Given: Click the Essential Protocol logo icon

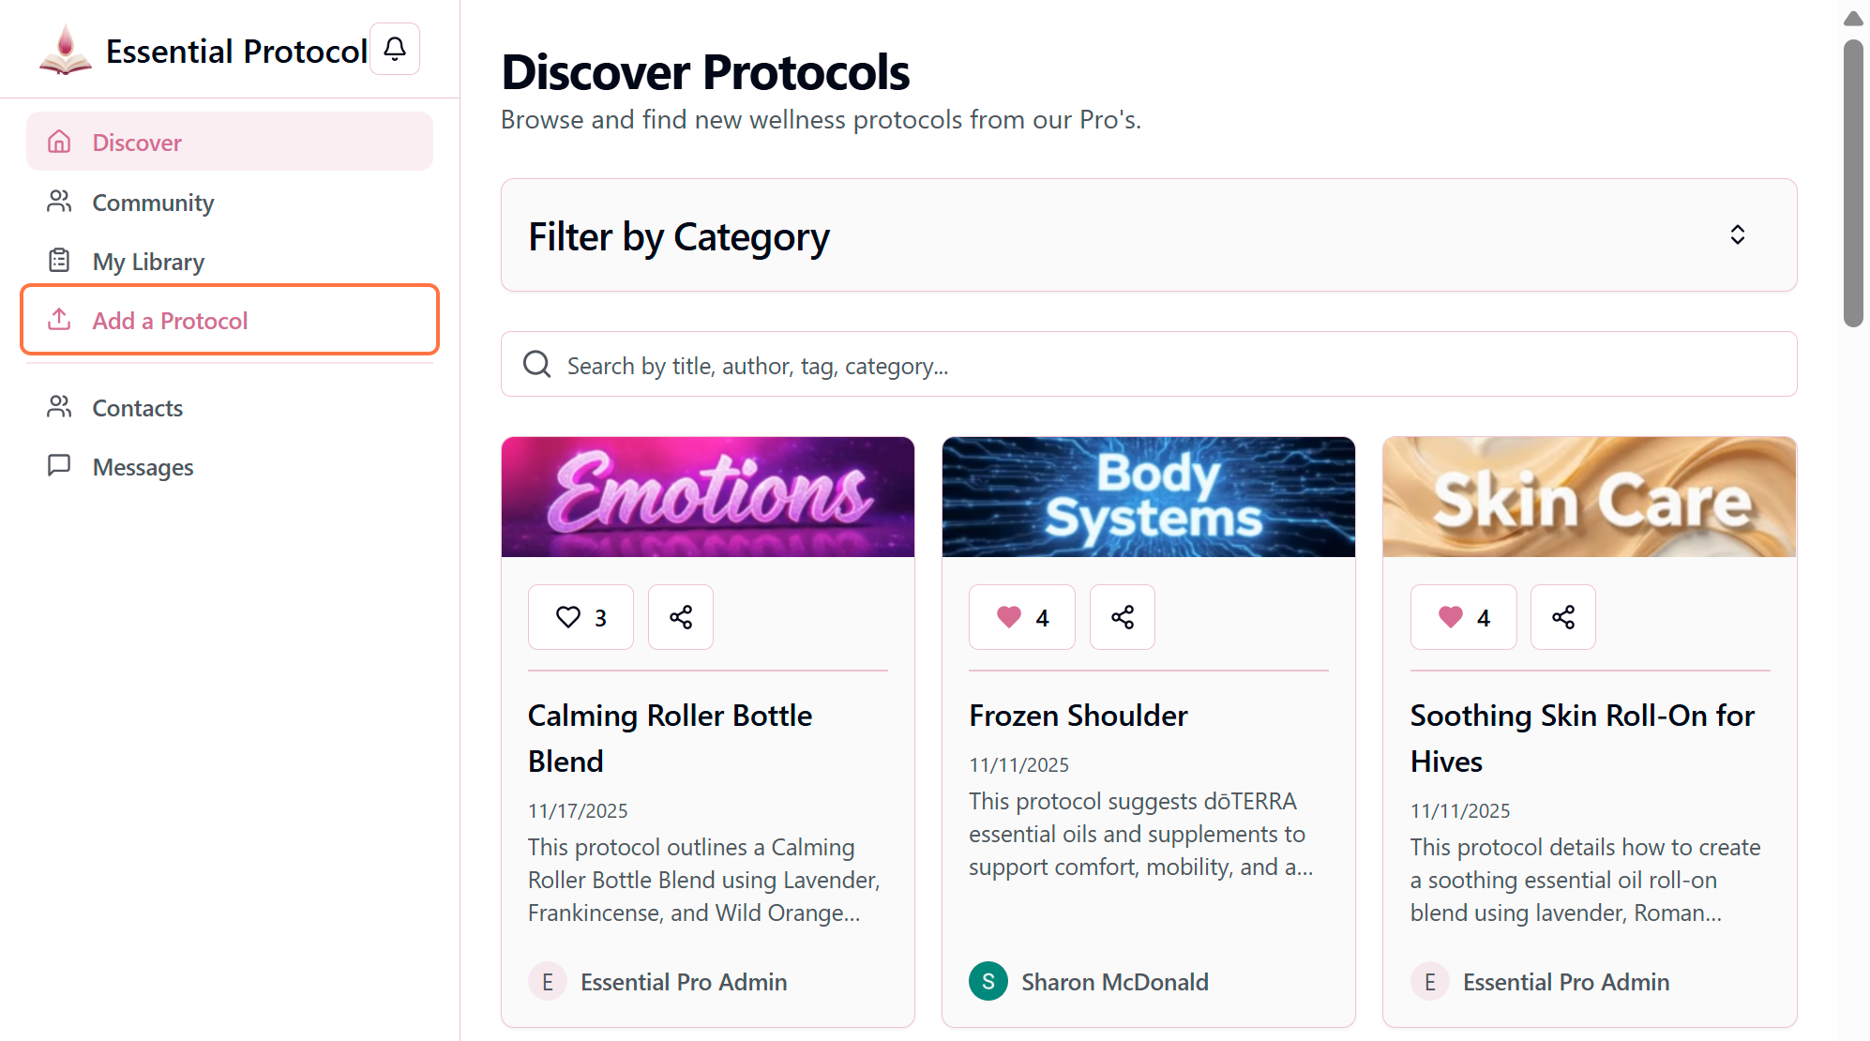Looking at the screenshot, I should [x=65, y=51].
